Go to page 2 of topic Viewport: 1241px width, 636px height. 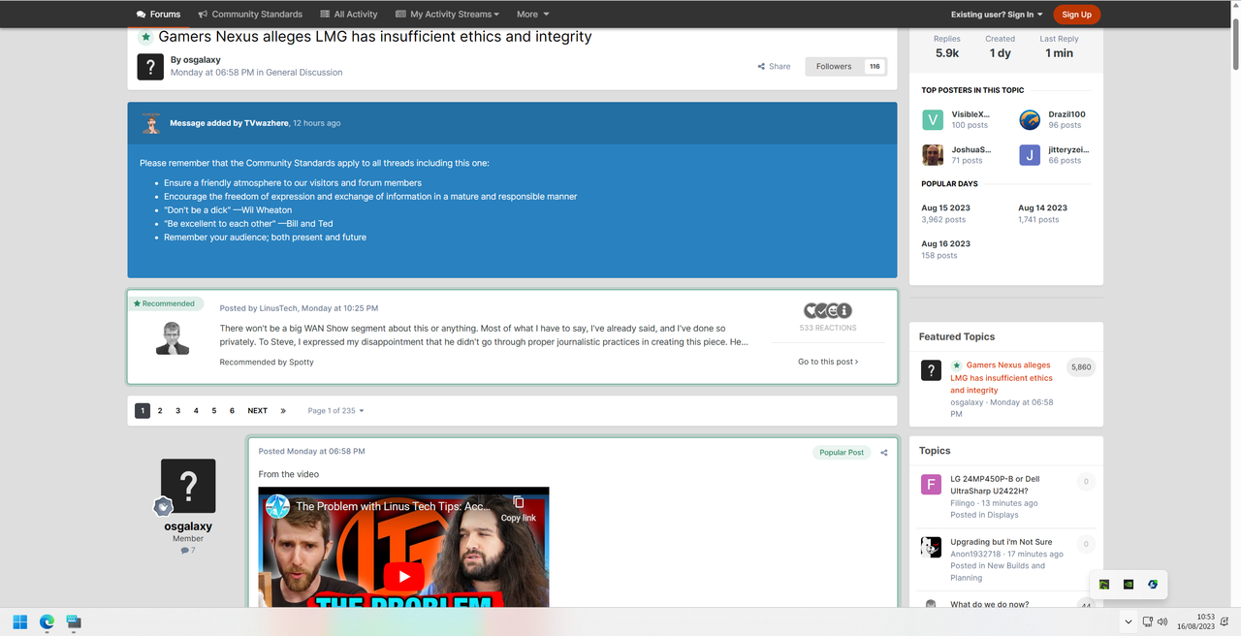[x=160, y=411]
